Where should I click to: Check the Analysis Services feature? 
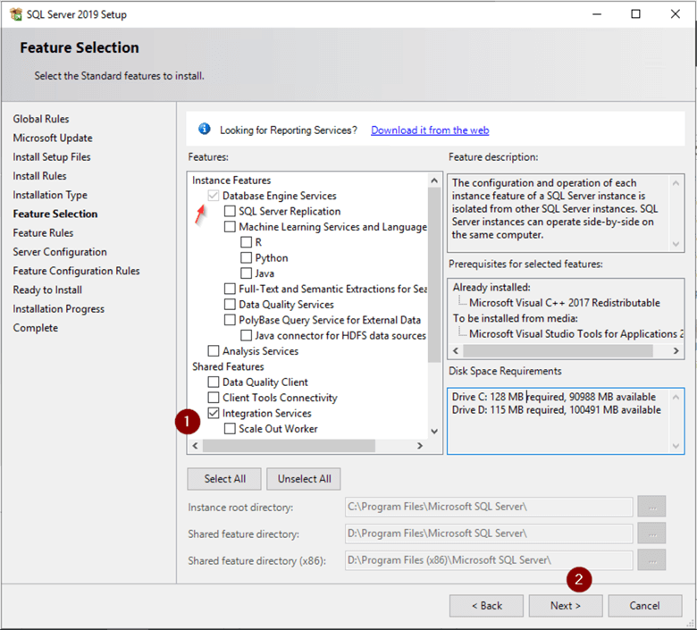214,351
